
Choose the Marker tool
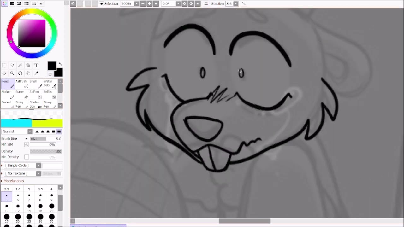(8, 94)
